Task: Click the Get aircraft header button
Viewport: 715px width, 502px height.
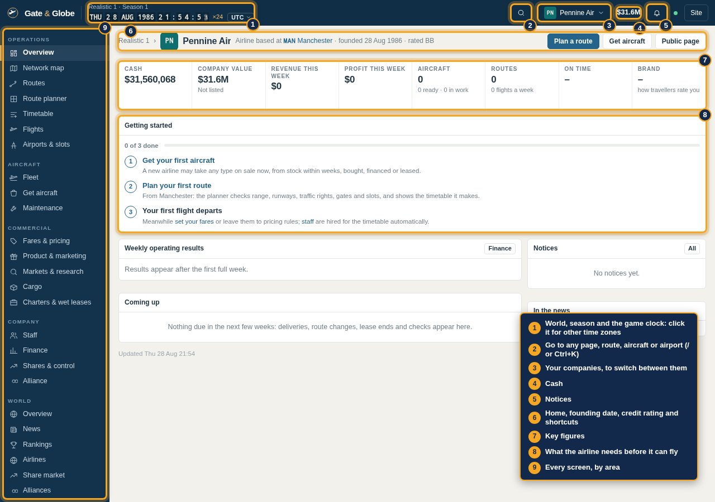Action: pyautogui.click(x=627, y=41)
